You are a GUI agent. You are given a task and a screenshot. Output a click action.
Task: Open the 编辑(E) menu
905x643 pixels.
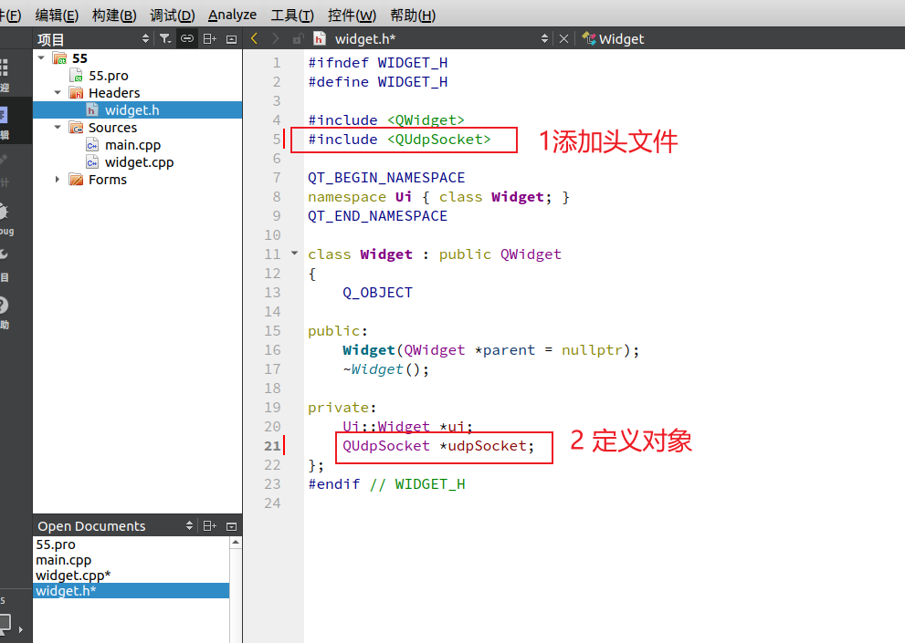pos(57,15)
